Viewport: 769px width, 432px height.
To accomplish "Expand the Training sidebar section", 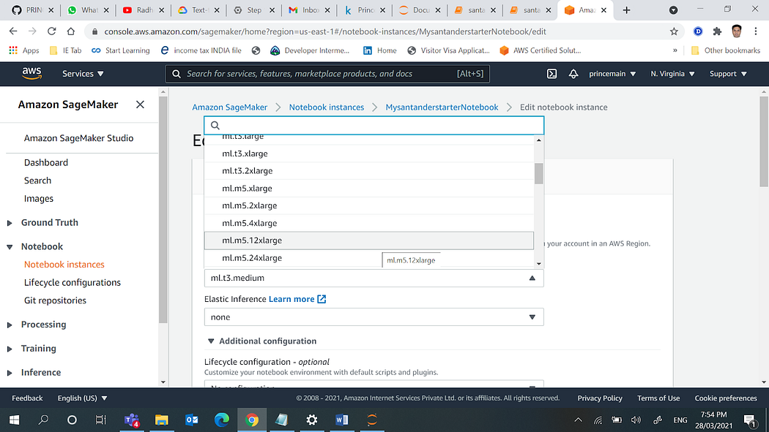I will point(10,349).
